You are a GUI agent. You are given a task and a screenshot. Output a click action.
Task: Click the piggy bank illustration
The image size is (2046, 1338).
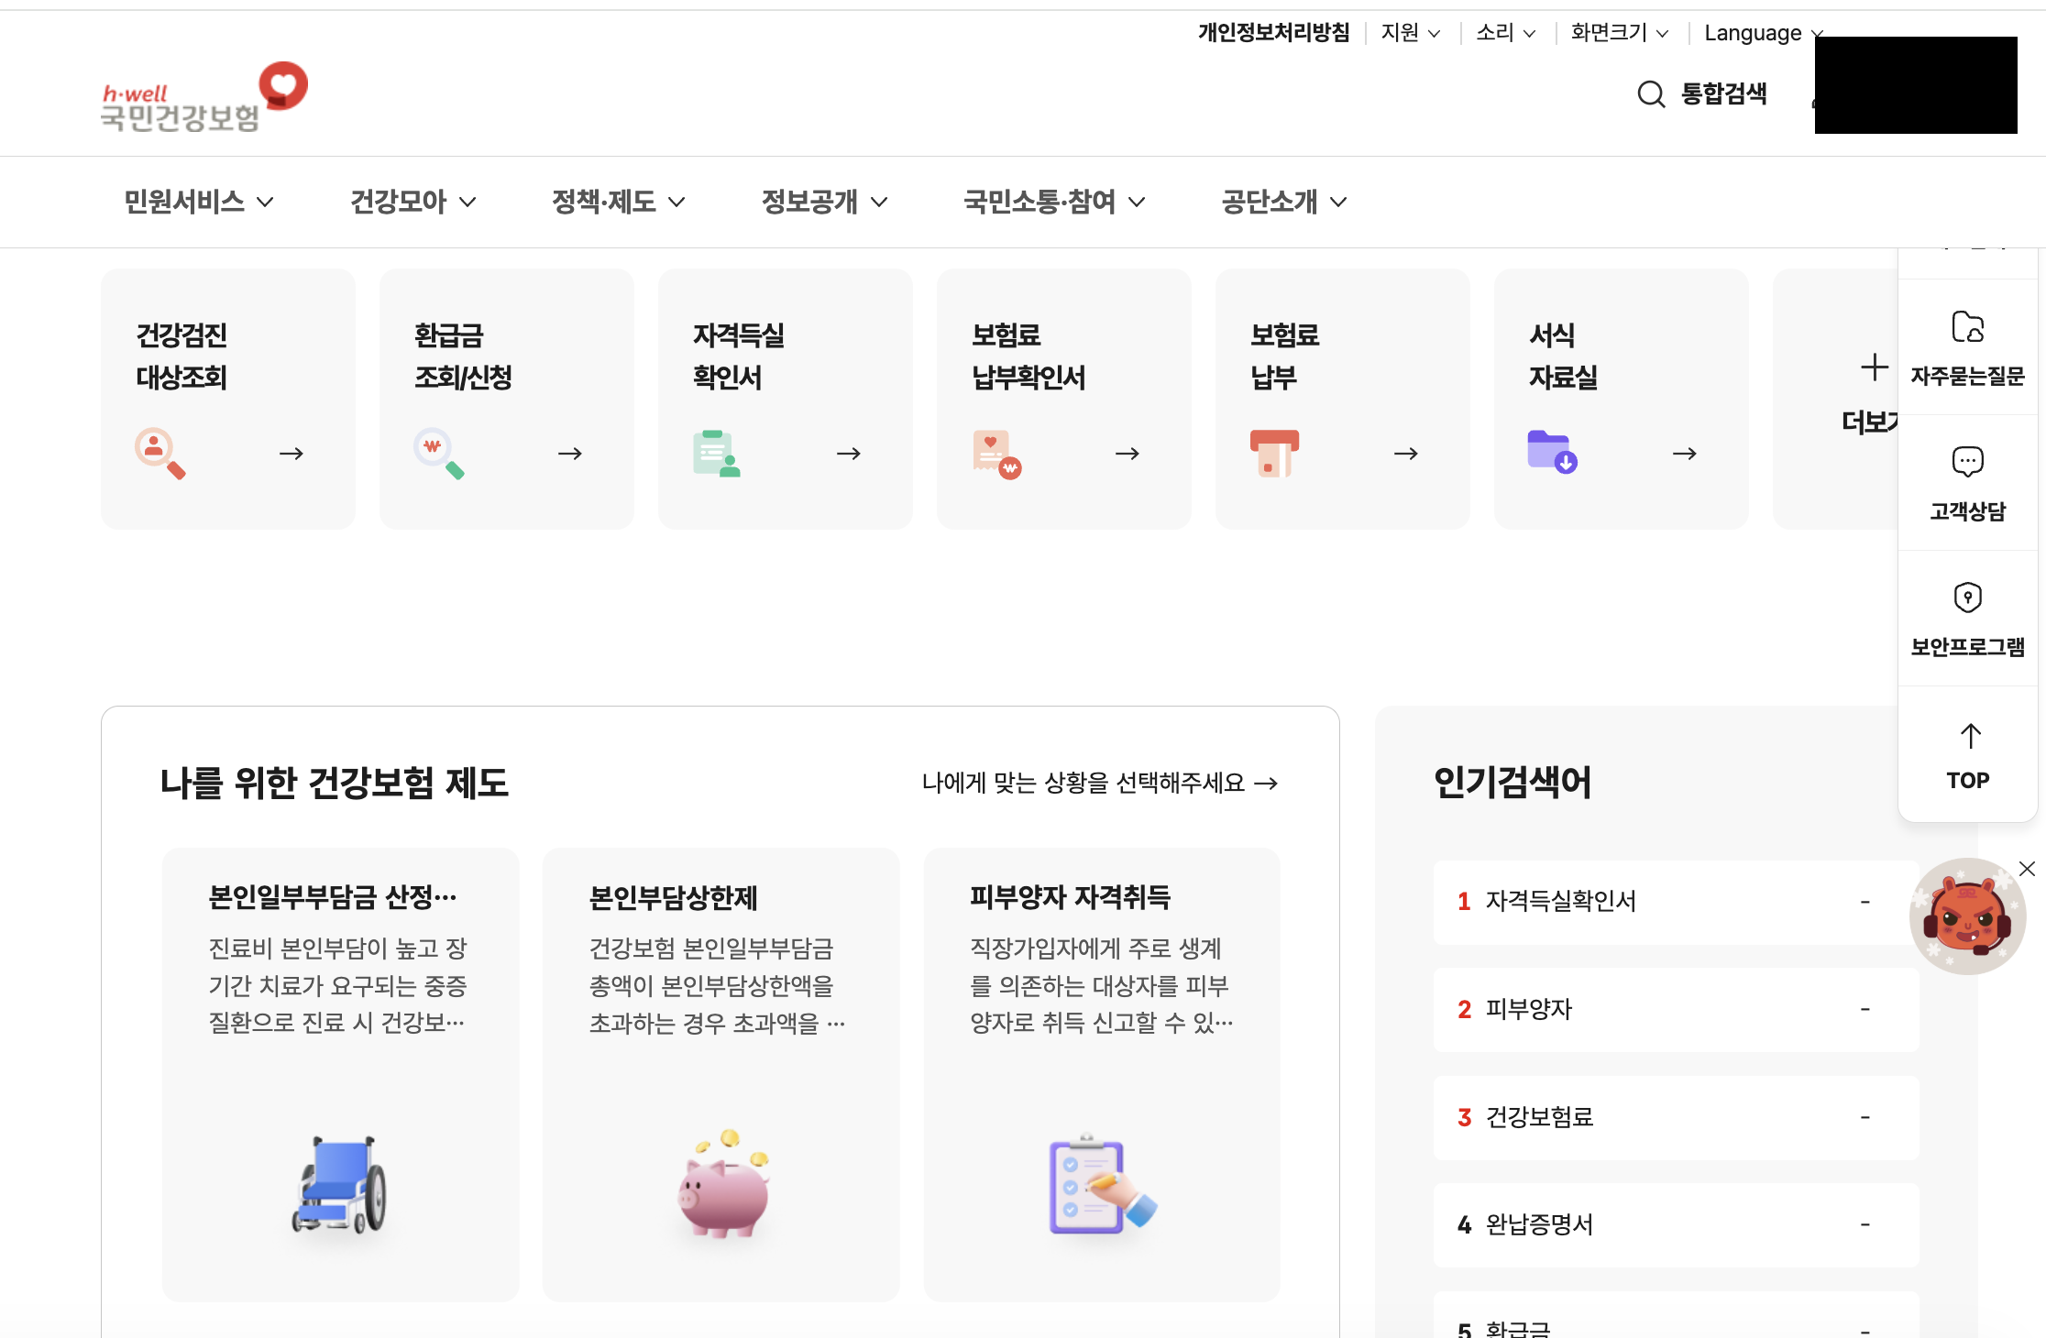pyautogui.click(x=724, y=1183)
